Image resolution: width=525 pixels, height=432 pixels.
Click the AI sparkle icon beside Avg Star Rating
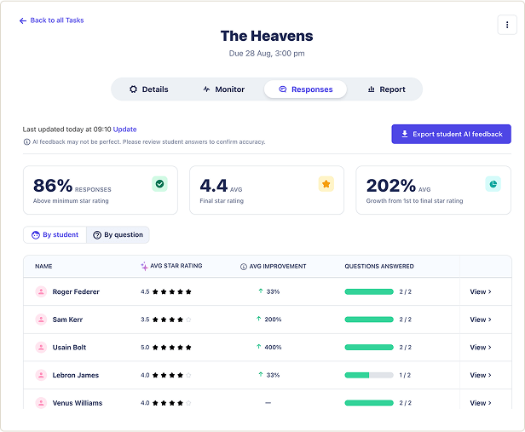(x=144, y=267)
